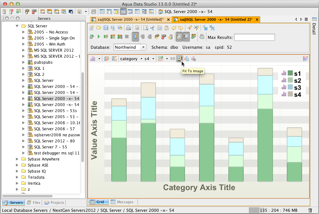
Task: Toggle the selected grid view in main toolbar
Action: click(x=123, y=11)
